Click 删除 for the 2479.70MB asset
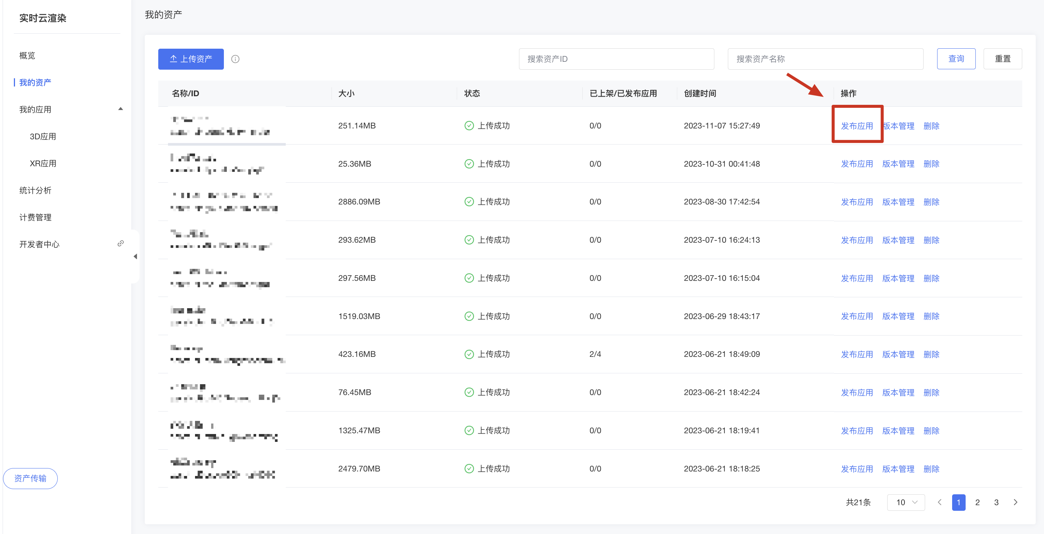 point(931,469)
